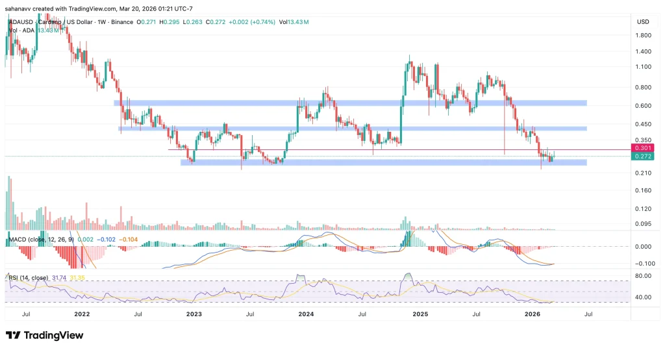Viewport: 665px width, 350px height.
Task: Click the 2026 label on time axis
Action: coord(533,314)
